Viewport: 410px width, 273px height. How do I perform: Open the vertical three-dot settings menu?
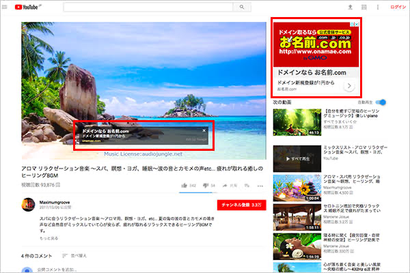pos(378,8)
